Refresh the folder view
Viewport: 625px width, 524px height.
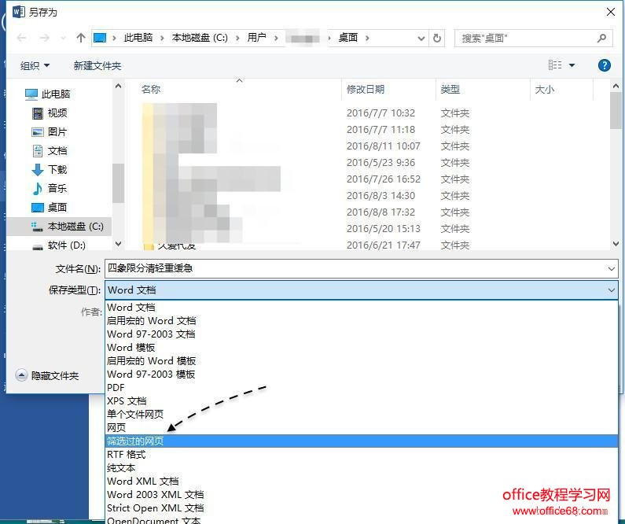click(x=437, y=39)
